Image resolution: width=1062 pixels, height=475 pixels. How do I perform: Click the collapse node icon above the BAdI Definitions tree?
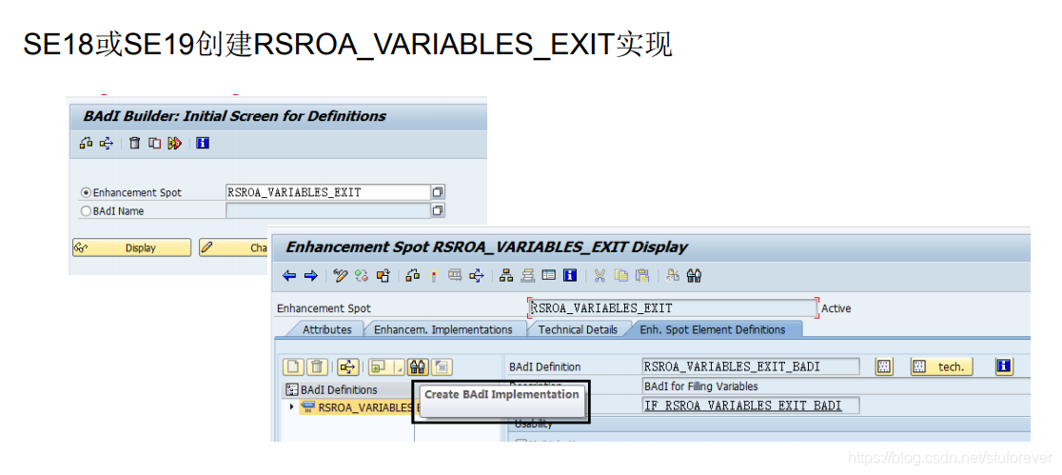[442, 367]
